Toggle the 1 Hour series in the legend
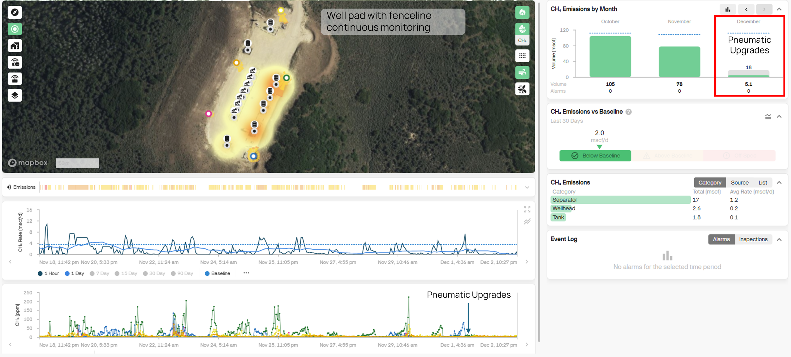The height and width of the screenshot is (357, 791). click(x=48, y=274)
